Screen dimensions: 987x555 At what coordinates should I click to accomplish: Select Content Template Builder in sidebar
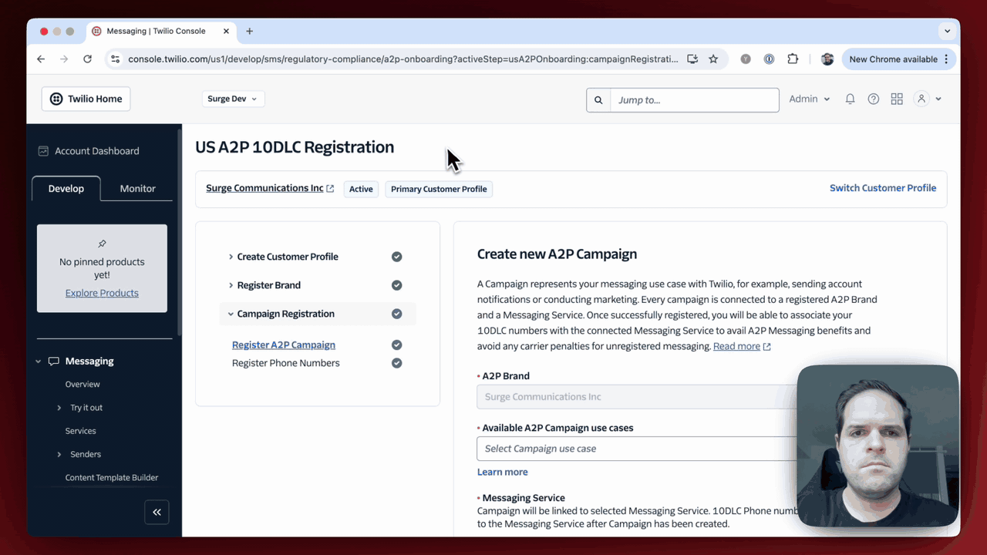[x=112, y=478]
